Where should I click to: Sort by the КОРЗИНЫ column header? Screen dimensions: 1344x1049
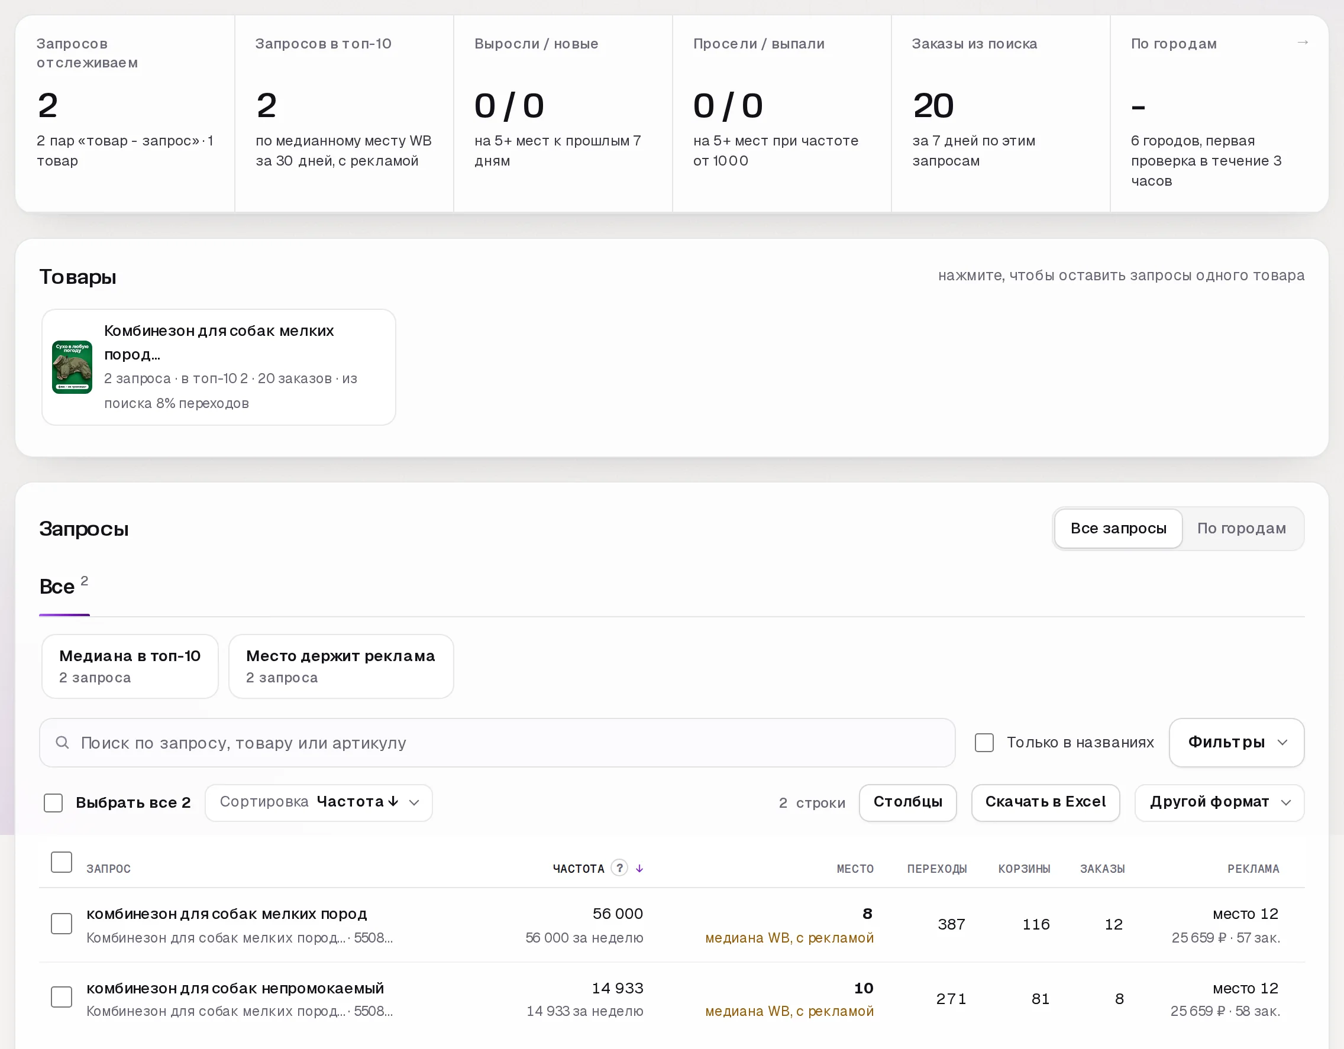[x=1024, y=868]
